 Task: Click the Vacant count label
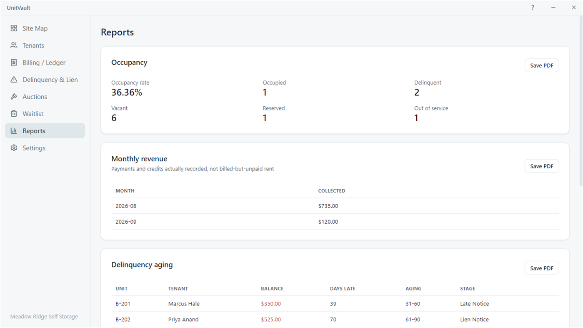coord(119,108)
